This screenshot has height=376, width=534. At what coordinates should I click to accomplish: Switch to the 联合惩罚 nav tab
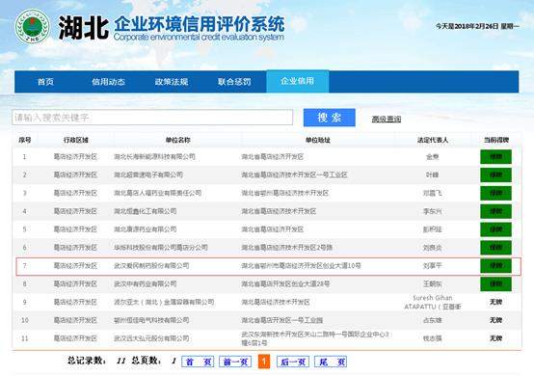(x=234, y=82)
